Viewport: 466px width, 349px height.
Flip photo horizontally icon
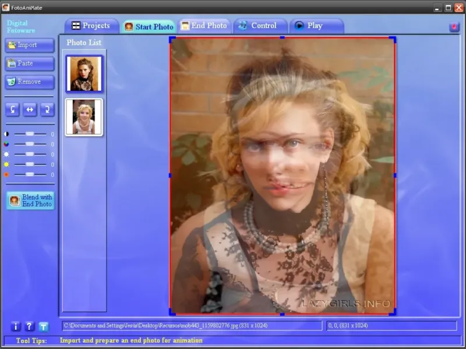coord(30,109)
